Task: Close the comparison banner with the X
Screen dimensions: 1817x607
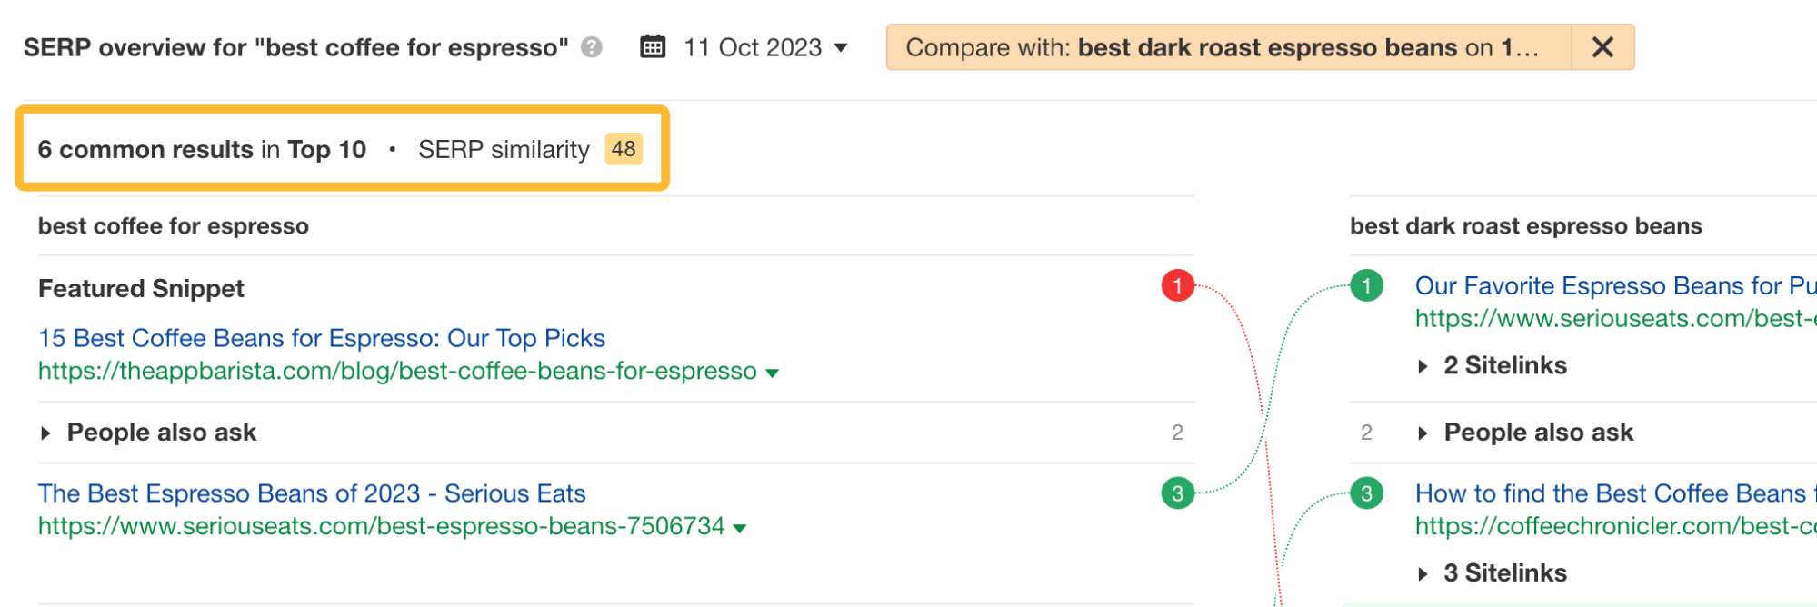Action: [1602, 46]
